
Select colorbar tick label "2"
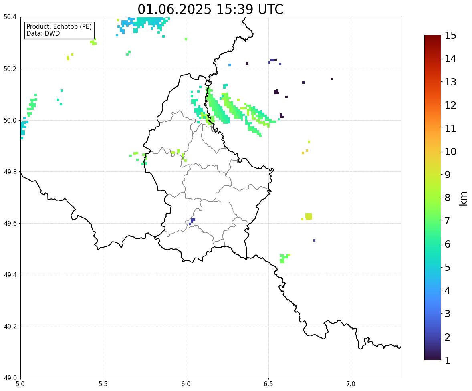click(447, 337)
